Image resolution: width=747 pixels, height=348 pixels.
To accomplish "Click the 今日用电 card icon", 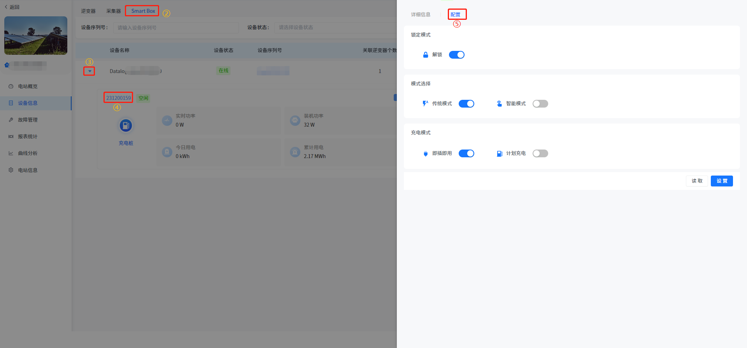I will click(167, 152).
